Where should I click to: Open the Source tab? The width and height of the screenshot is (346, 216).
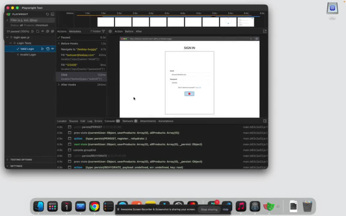pyautogui.click(x=73, y=121)
